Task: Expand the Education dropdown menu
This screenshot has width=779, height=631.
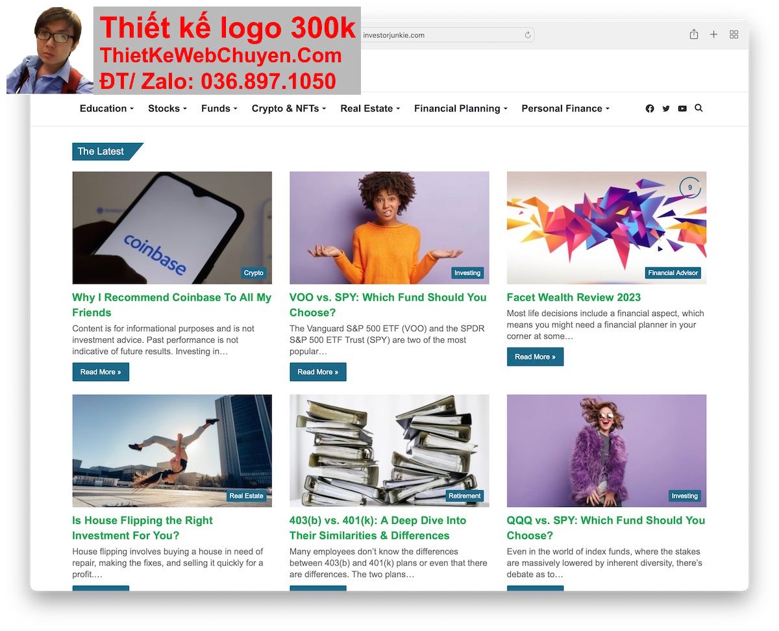Action: [106, 108]
